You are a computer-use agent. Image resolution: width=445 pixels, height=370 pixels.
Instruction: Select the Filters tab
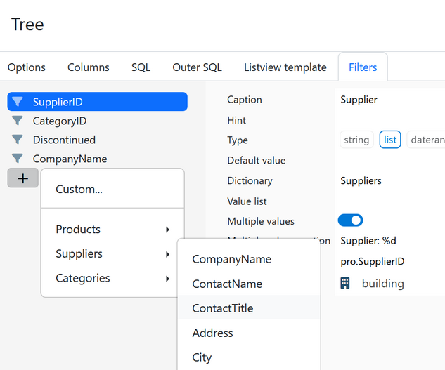[x=363, y=67]
